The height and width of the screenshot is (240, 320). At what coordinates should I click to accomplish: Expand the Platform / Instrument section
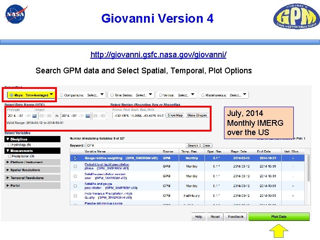pyautogui.click(x=32, y=162)
